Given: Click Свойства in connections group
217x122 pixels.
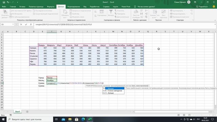Looking at the screenshot, I should click(75, 14).
